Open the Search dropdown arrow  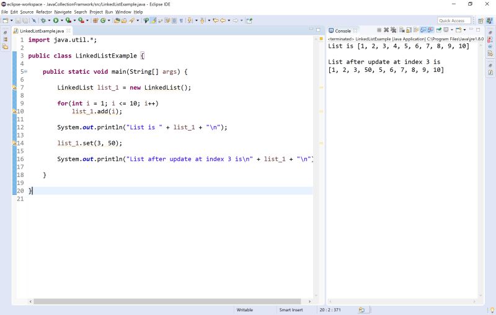pyautogui.click(x=138, y=20)
